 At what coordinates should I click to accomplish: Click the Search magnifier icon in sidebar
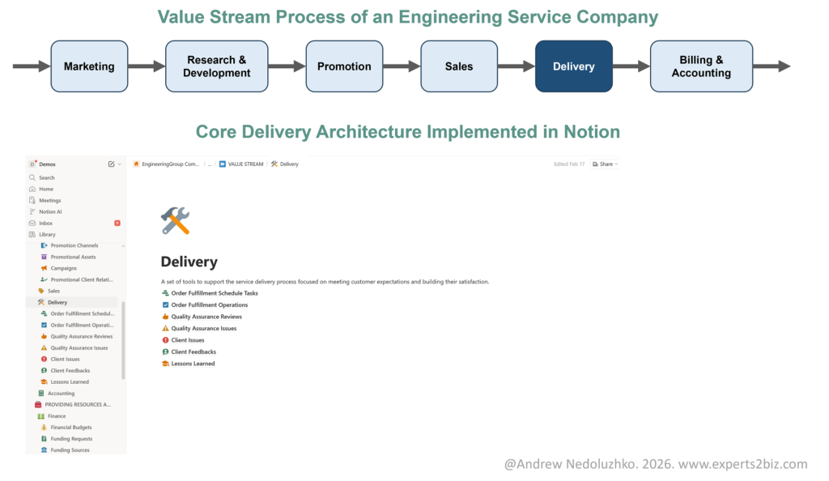(32, 177)
